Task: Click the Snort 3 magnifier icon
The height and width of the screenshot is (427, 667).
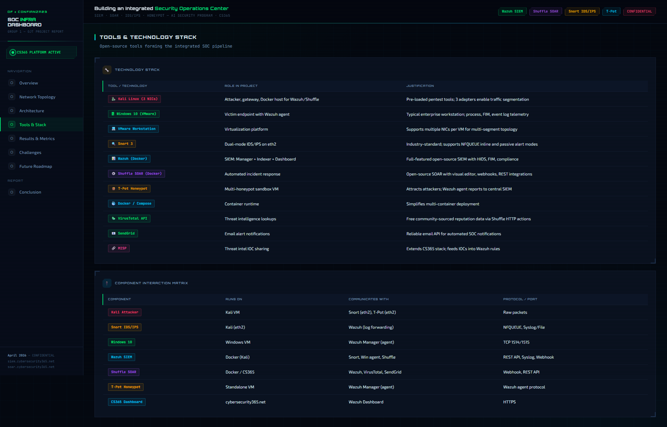Action: 113,144
